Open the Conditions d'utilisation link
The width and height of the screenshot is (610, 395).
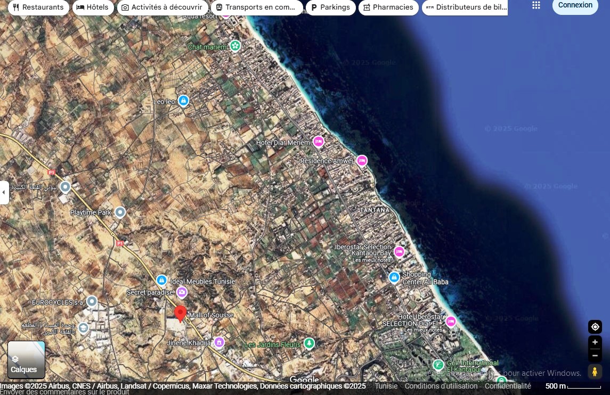tap(441, 386)
